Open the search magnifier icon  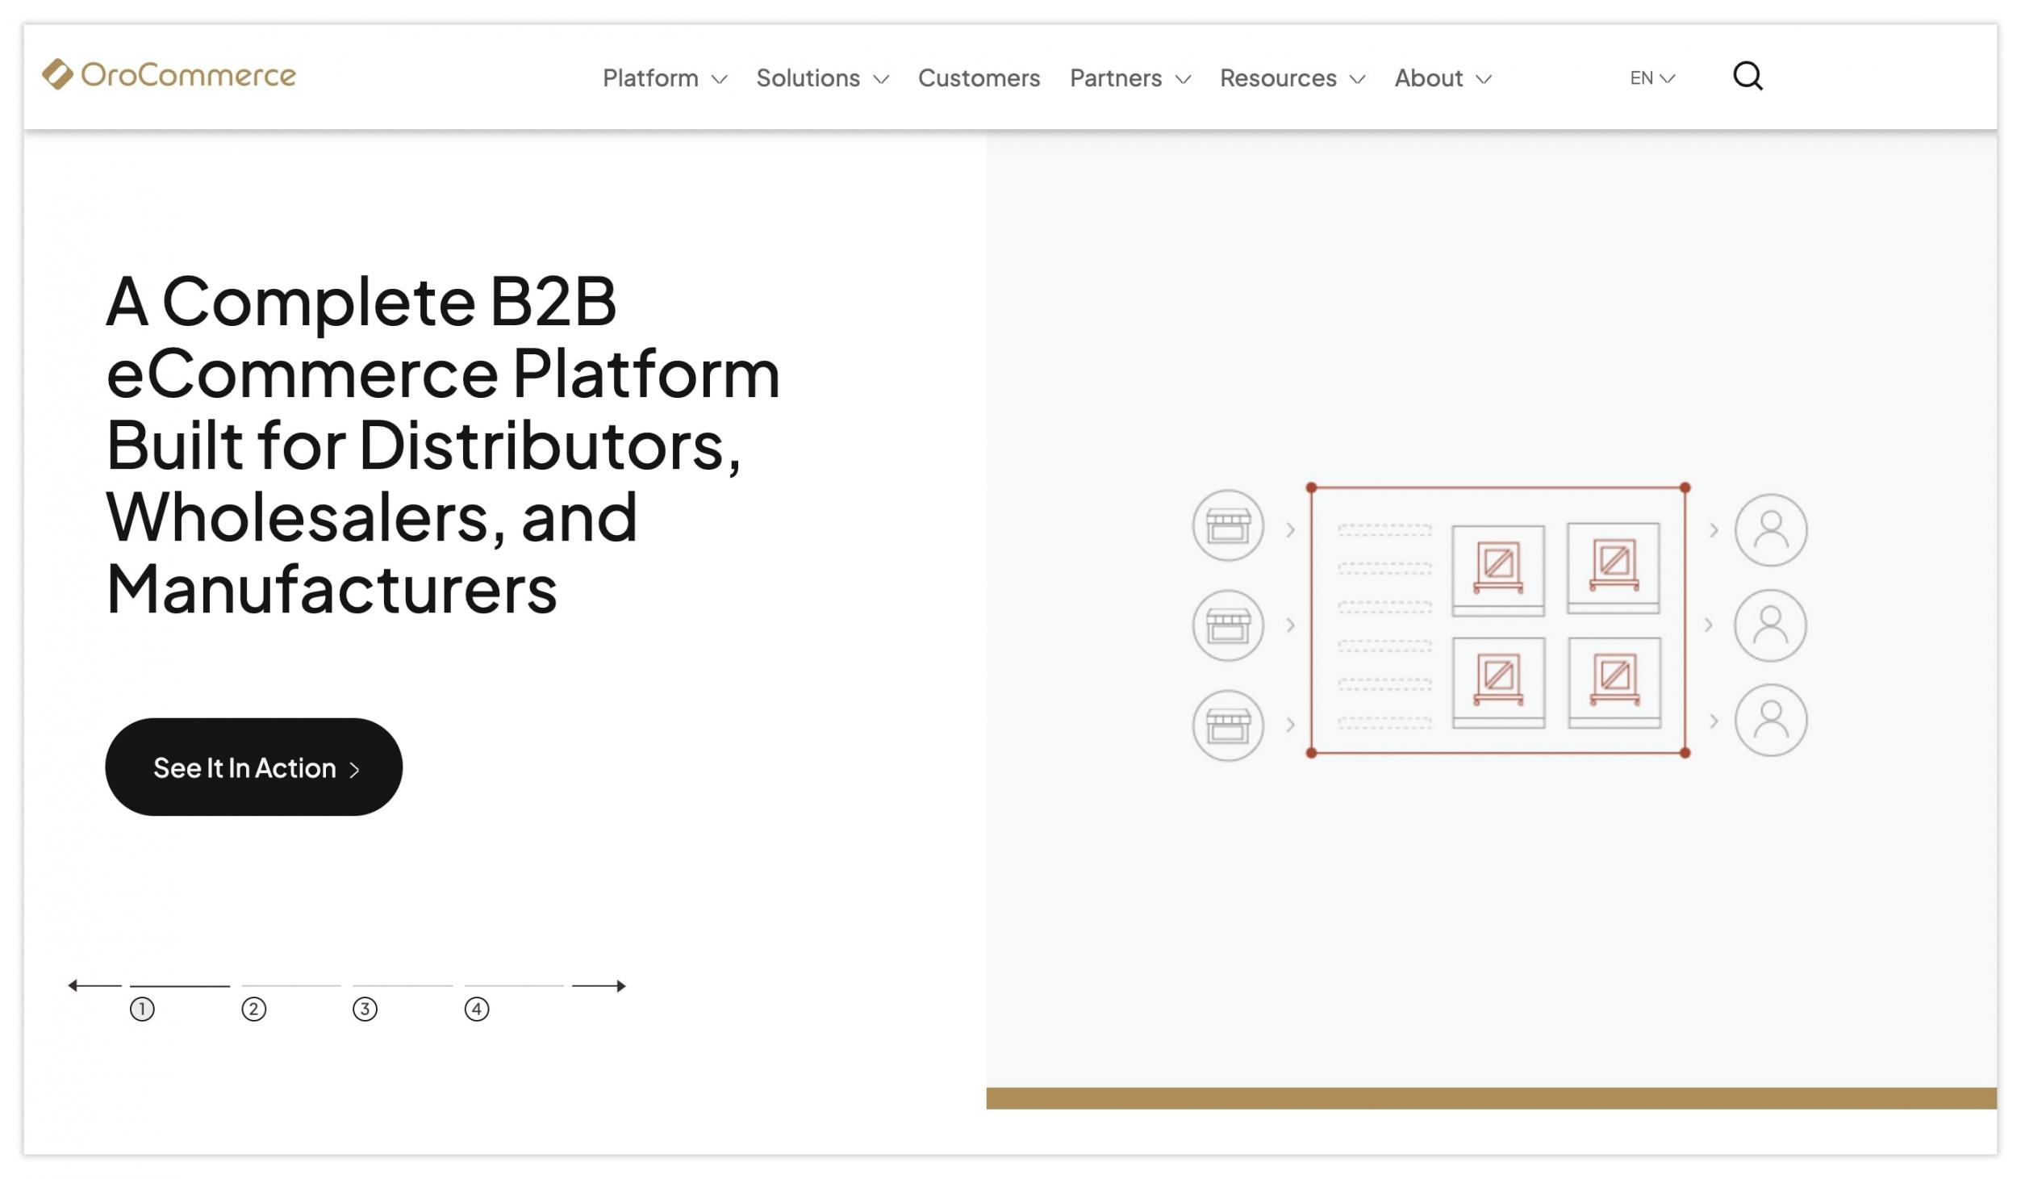1747,77
